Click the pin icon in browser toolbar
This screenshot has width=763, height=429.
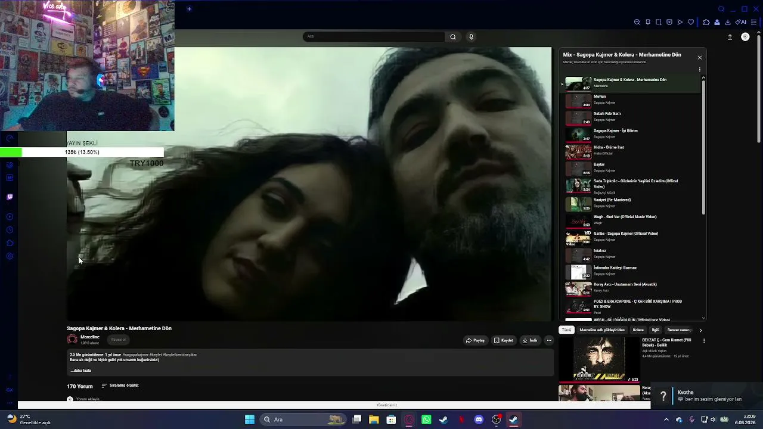point(648,22)
